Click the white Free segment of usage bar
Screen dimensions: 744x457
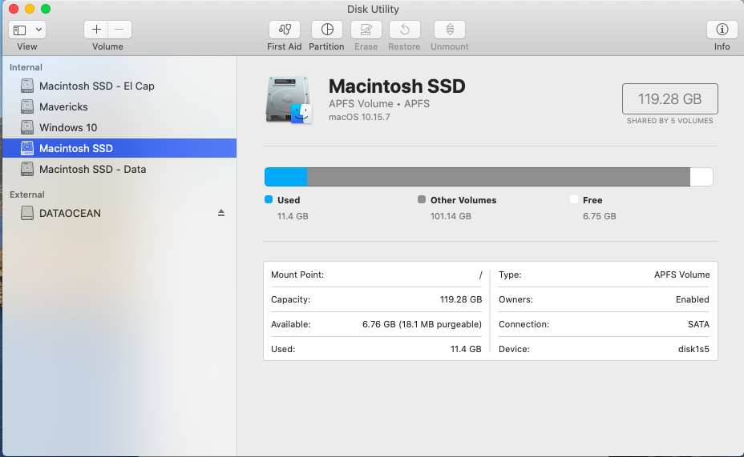click(x=702, y=177)
